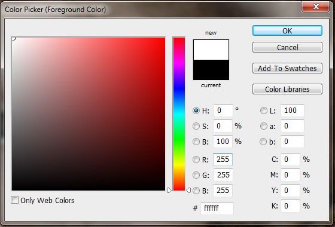Pick a color in the saturation-brightness field
Image resolution: width=335 pixels, height=227 pixels.
pyautogui.click(x=89, y=113)
